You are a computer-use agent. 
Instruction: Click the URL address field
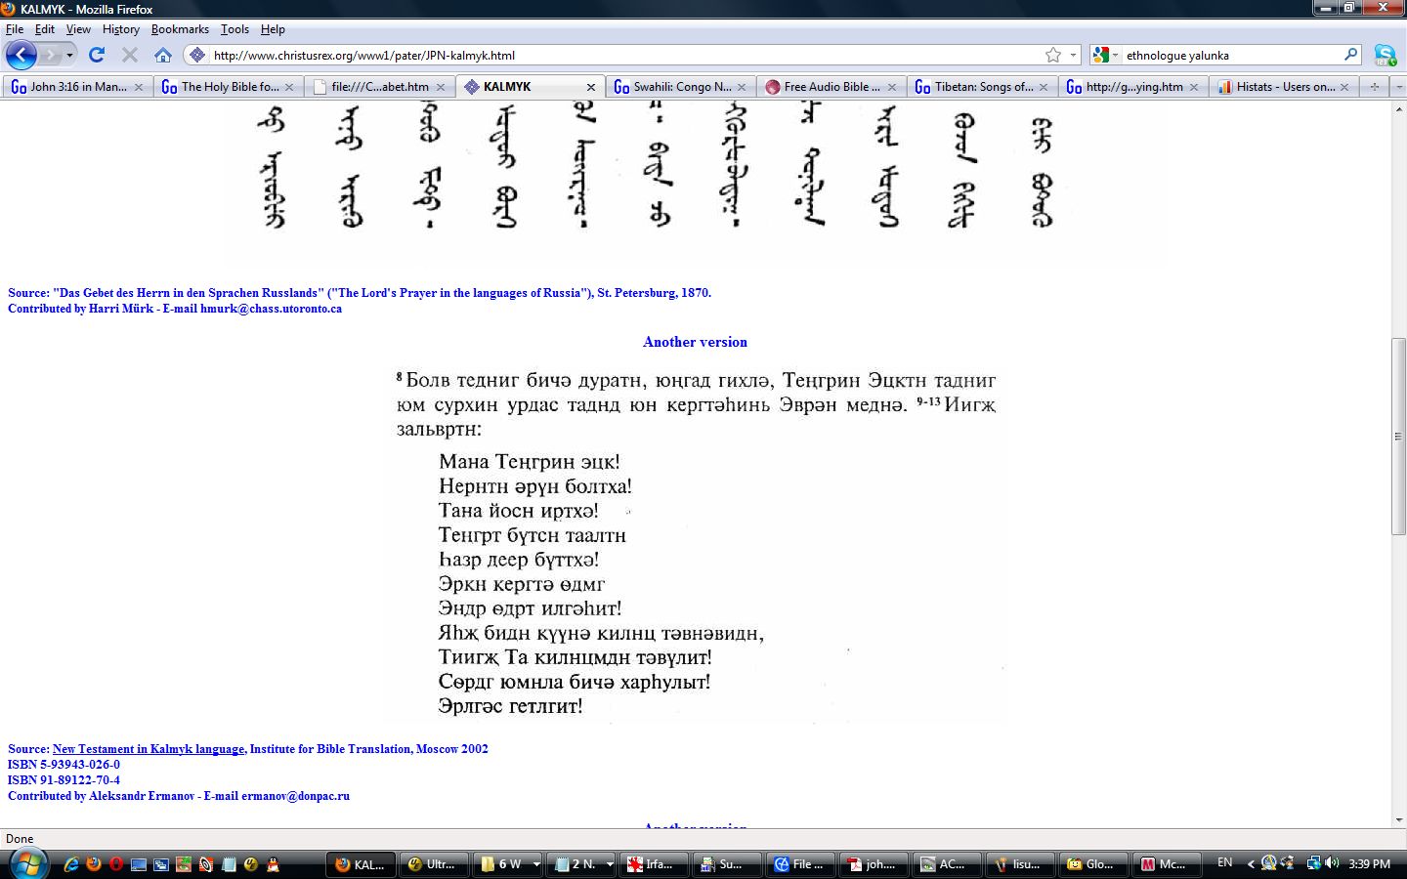coord(625,56)
